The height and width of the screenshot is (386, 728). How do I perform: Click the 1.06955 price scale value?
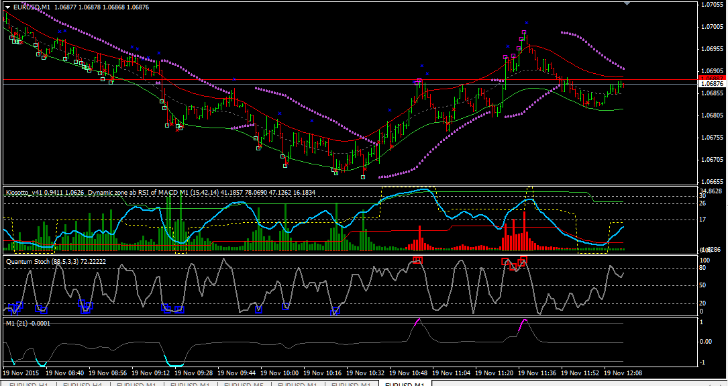coord(712,49)
